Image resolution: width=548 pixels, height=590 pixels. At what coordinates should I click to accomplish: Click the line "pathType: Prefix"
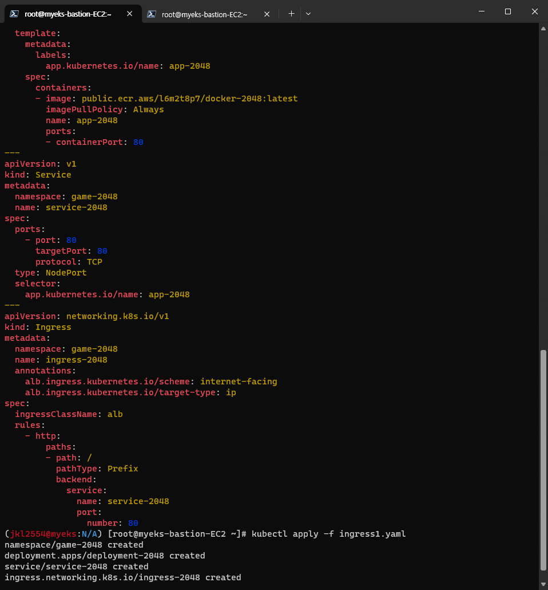97,469
